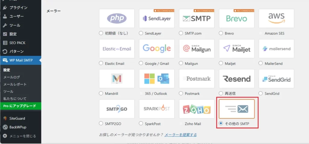Screen dimensions: 309x144
Task: Click the Amazon SES label
Action: tap(275, 33)
